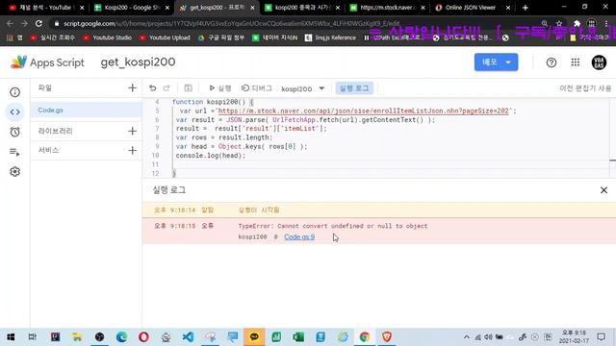Image resolution: width=616 pixels, height=346 pixels.
Task: Click code line 10 console.log(head)
Action: (210, 156)
